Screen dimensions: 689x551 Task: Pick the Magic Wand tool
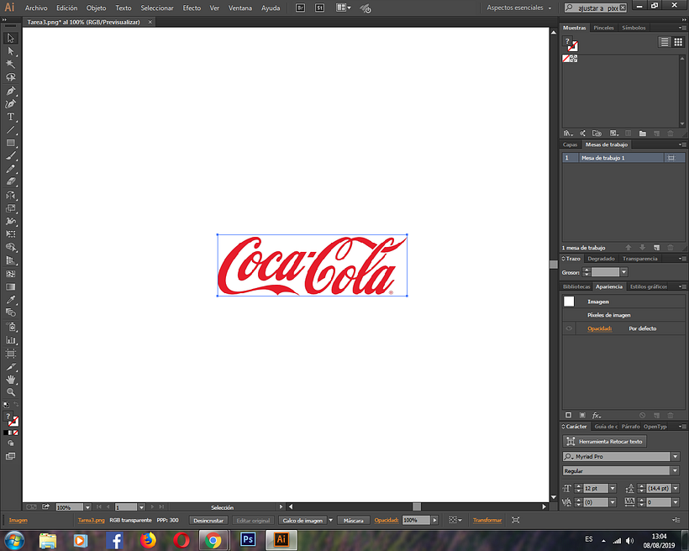click(11, 64)
